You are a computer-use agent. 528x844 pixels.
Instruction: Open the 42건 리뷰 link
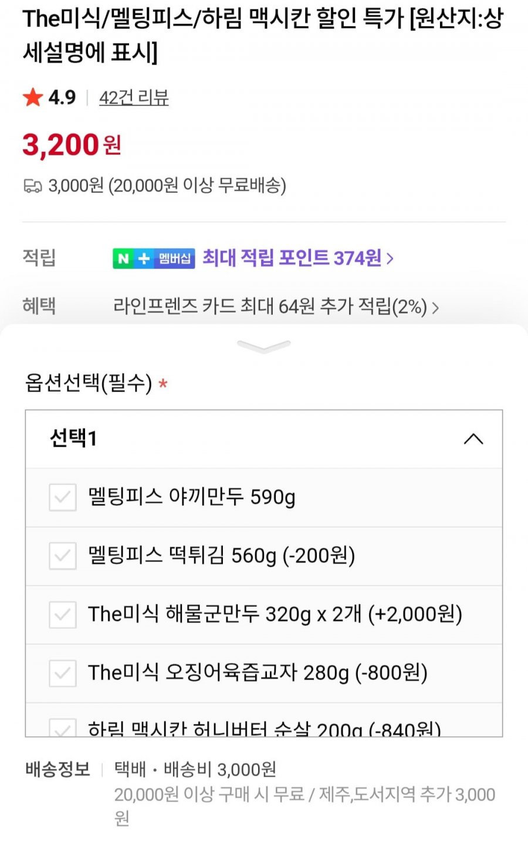(x=134, y=97)
